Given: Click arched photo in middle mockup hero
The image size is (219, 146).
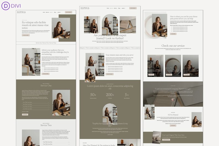Looking at the screenshot, I should [110, 25].
